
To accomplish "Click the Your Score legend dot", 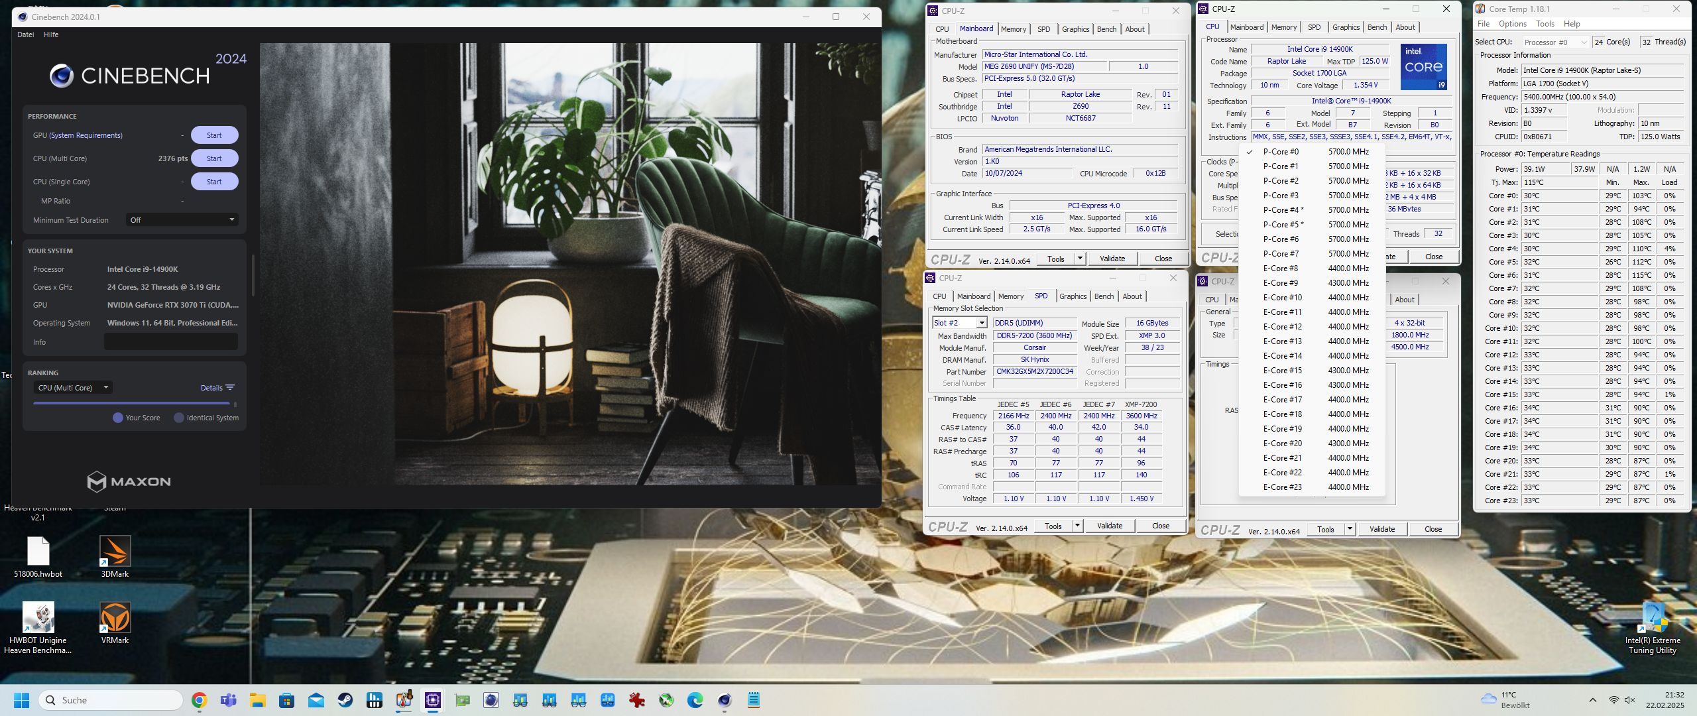I will coord(118,418).
